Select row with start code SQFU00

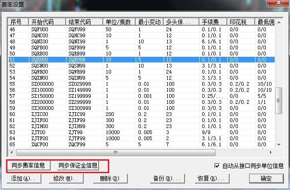141,29
